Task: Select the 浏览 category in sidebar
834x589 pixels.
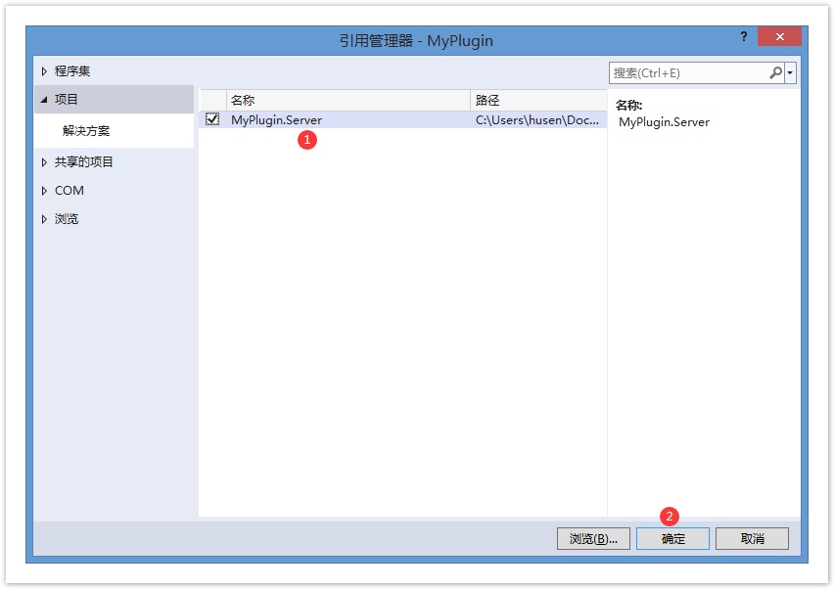Action: coord(67,219)
